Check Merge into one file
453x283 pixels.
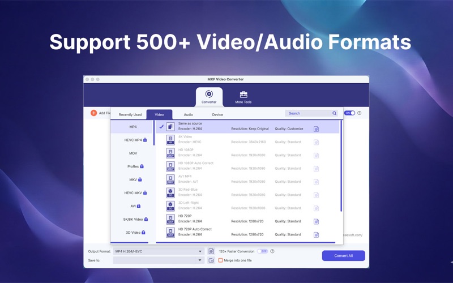(x=220, y=260)
